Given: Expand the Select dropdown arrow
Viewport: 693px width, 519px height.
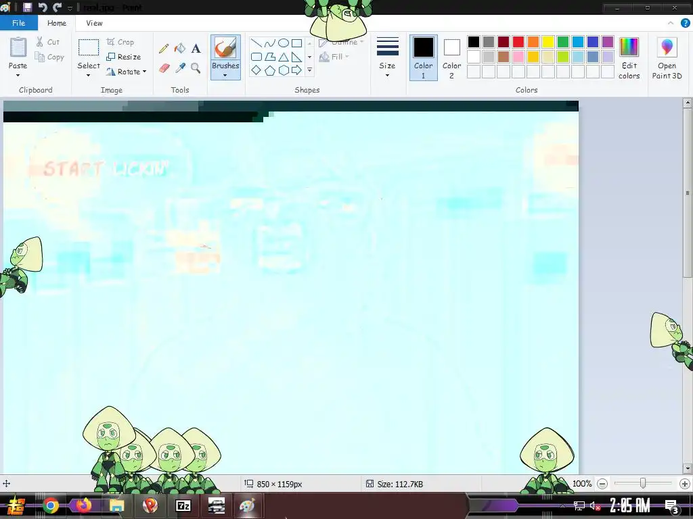Looking at the screenshot, I should click(x=89, y=76).
